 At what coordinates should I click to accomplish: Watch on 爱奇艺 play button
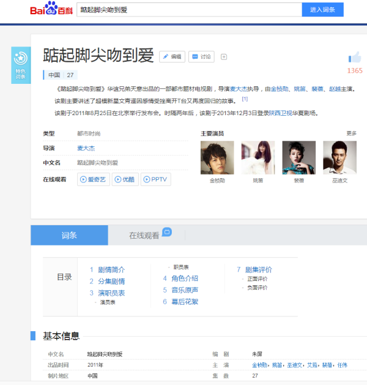[x=94, y=179]
